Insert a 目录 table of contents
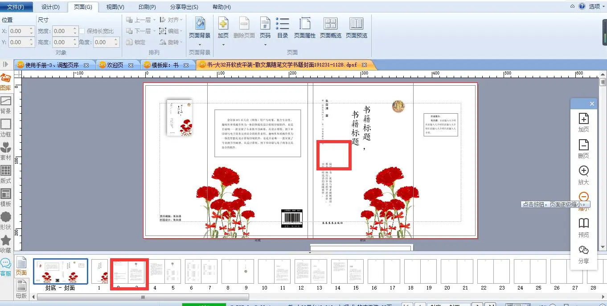 pyautogui.click(x=283, y=28)
